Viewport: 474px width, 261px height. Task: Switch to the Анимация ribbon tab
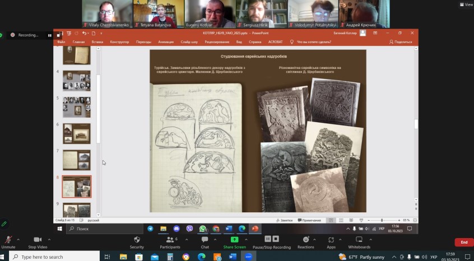click(x=166, y=42)
